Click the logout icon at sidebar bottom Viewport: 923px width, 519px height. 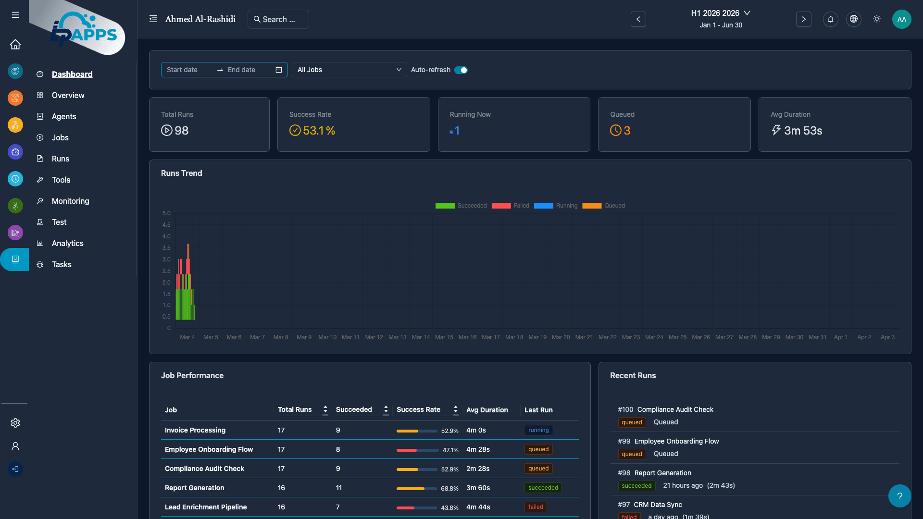[15, 469]
